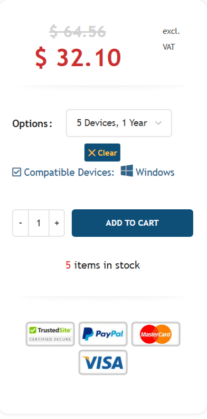
Task: Add the product to cart
Action: [133, 223]
